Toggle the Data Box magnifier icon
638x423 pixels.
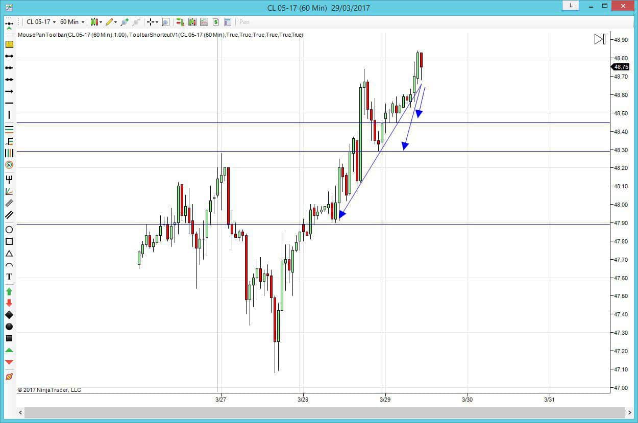coord(165,22)
